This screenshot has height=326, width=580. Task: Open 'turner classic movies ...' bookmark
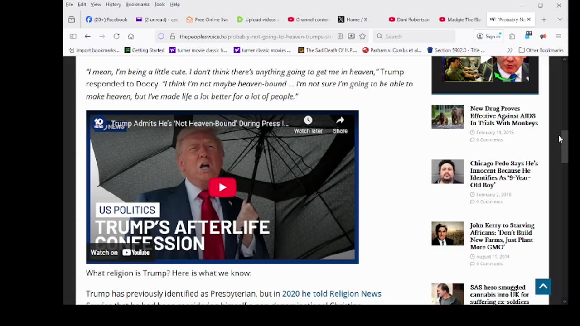click(262, 50)
